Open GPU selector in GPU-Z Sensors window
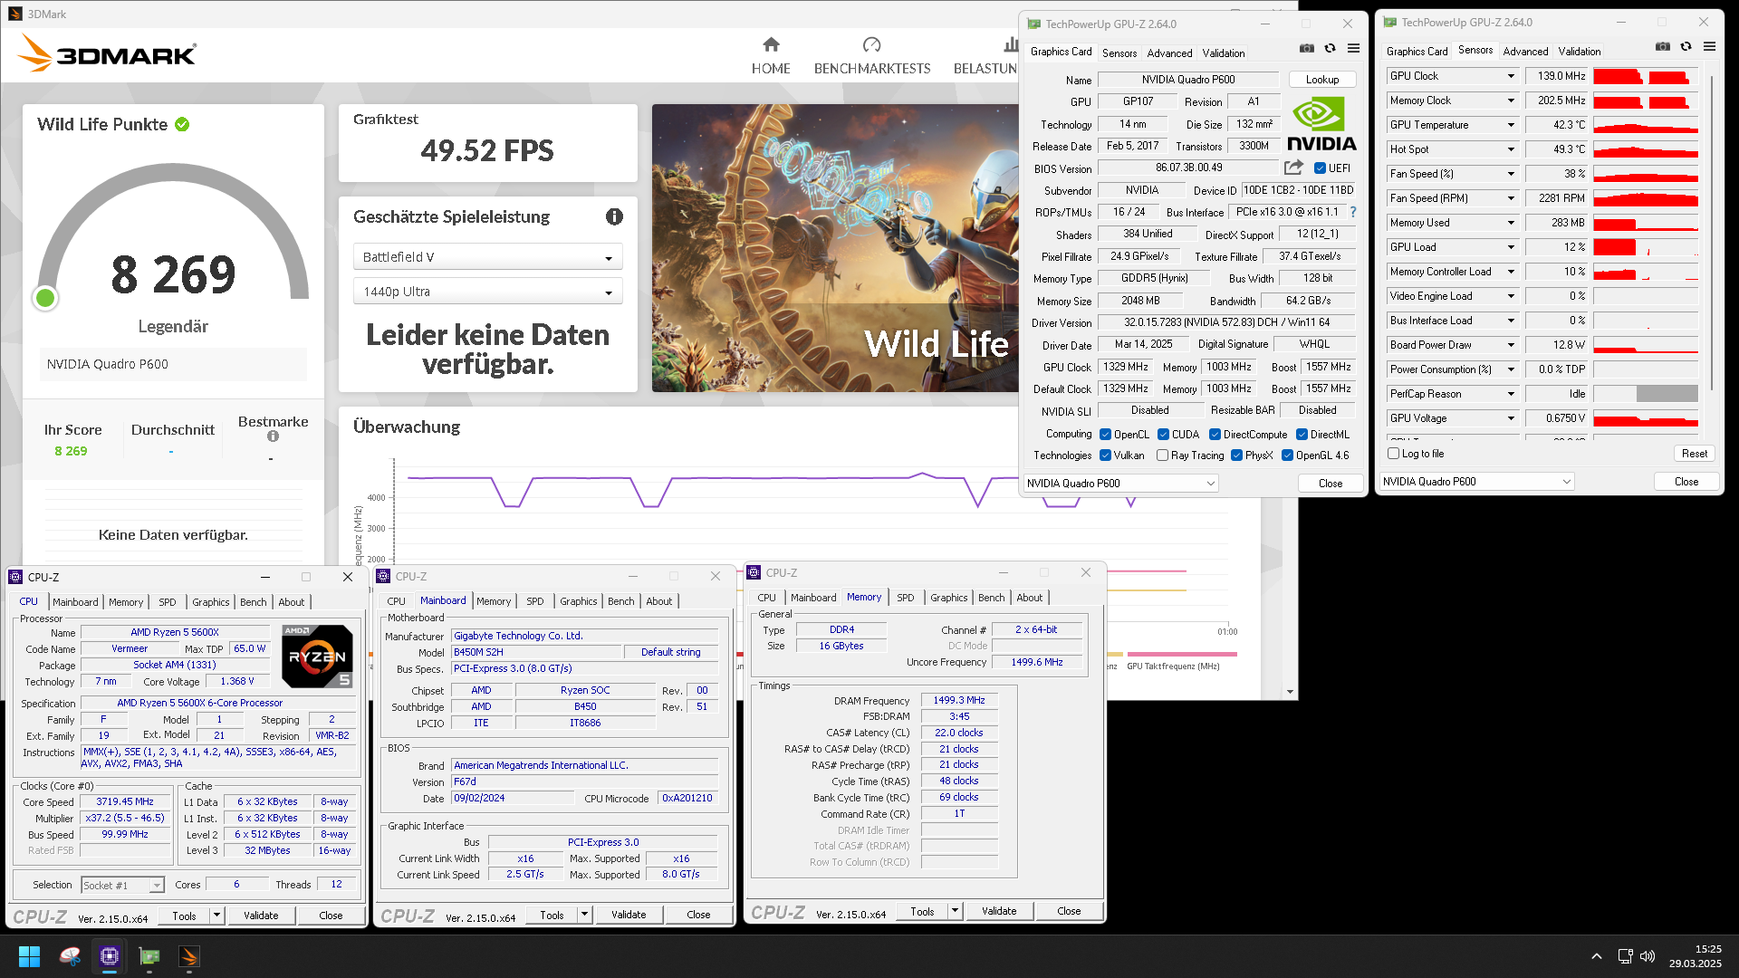Image resolution: width=1739 pixels, height=978 pixels. [x=1476, y=482]
